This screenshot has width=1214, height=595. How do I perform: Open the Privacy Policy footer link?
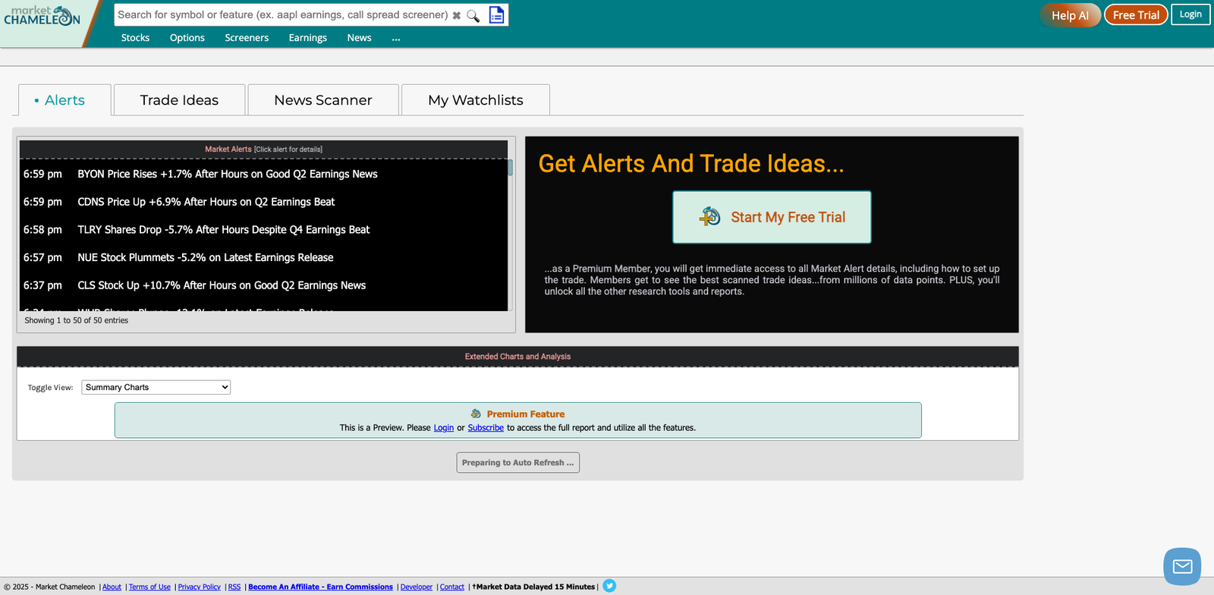(200, 587)
